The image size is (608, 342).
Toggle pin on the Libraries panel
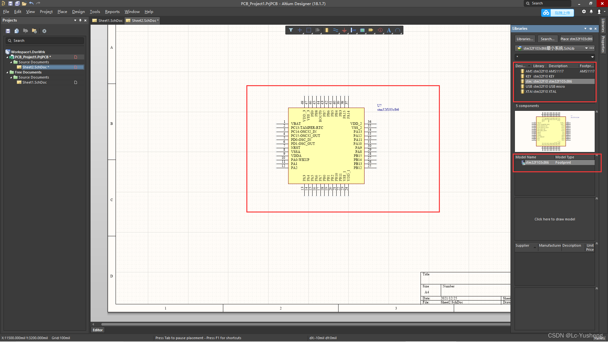pos(591,28)
